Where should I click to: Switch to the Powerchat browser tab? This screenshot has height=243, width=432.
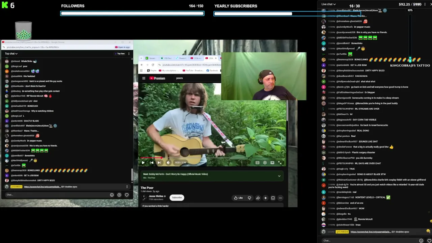(x=181, y=58)
